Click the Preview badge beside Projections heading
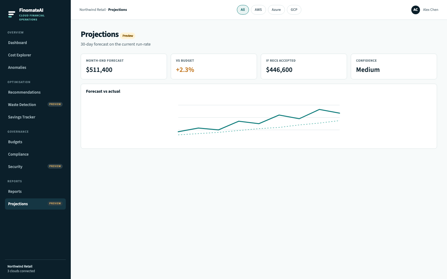Screen dimensions: 447x279 [x=128, y=36]
